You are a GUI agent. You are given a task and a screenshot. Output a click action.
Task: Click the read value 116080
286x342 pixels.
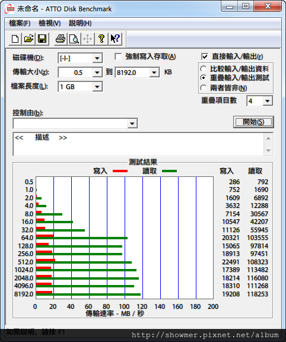click(x=258, y=278)
